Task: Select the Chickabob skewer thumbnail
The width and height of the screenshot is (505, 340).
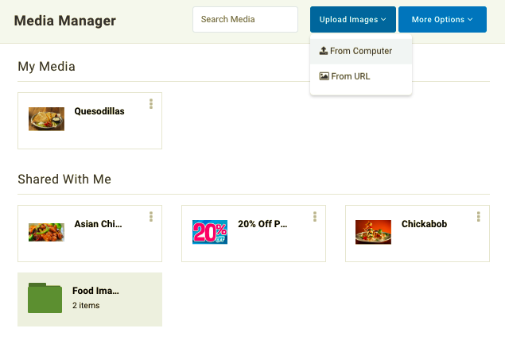Action: [373, 232]
